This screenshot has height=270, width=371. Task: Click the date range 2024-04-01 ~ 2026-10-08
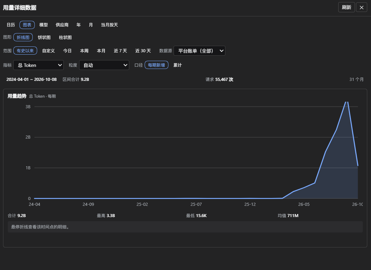click(31, 79)
